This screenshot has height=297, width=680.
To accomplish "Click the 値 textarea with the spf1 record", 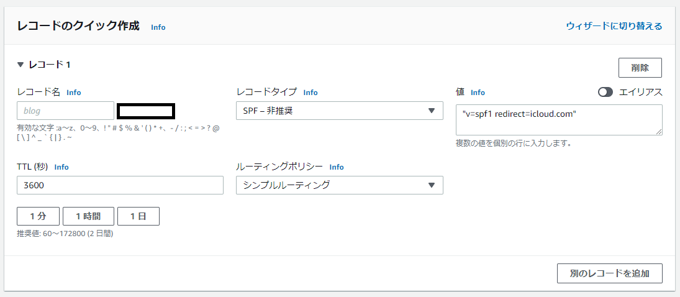I will (559, 120).
